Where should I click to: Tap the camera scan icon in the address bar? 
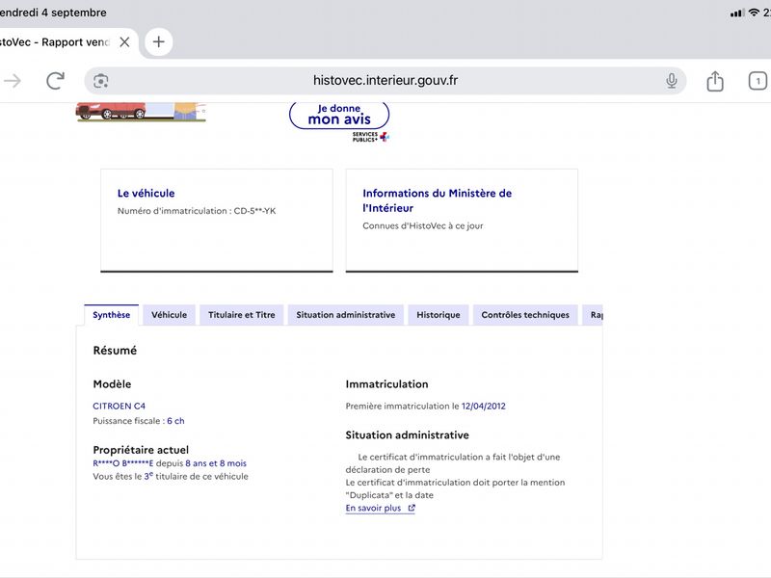[x=101, y=81]
